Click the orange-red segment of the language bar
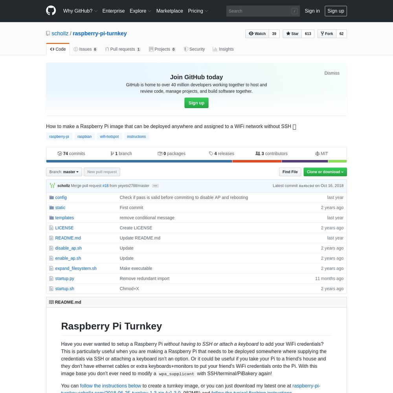393x393 pixels. (257, 162)
